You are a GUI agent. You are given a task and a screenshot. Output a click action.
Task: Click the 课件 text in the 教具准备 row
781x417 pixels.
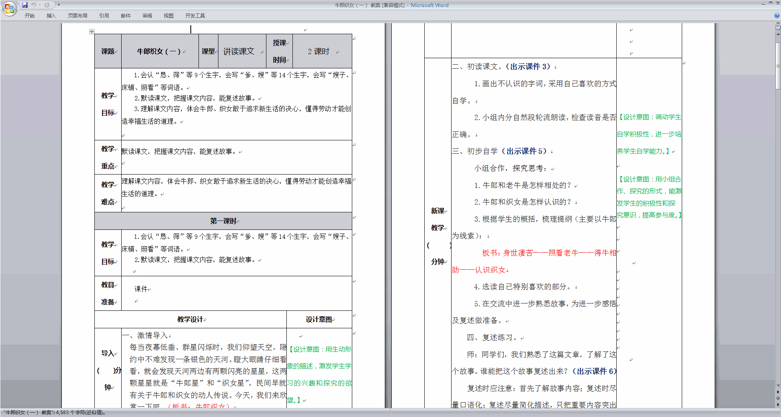tap(141, 289)
